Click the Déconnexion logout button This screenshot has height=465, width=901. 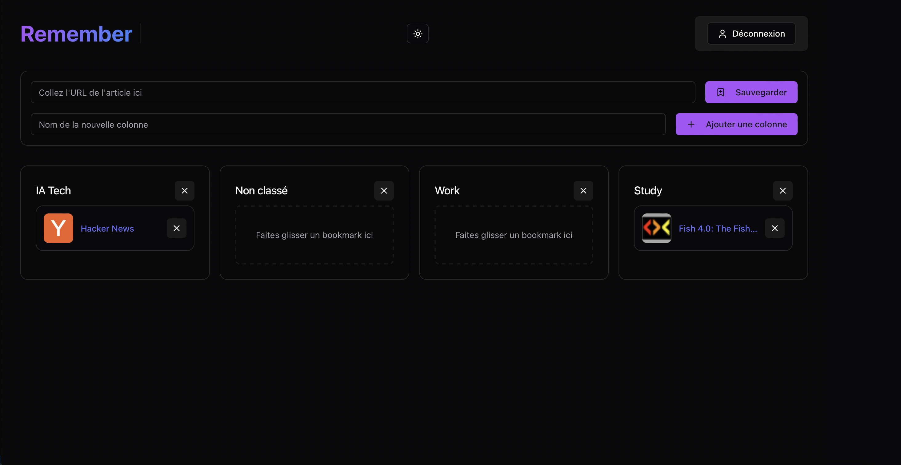click(x=751, y=34)
